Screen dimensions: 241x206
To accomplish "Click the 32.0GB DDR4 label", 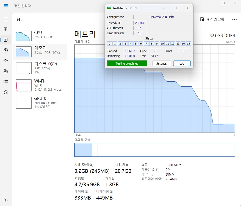I will [x=222, y=36].
